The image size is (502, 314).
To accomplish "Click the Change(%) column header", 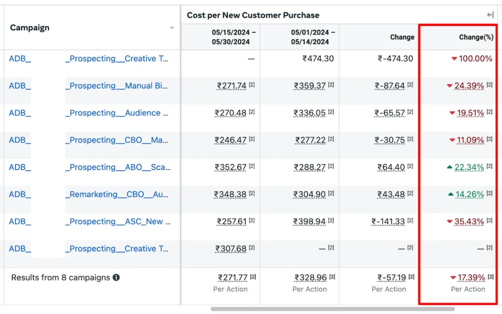I will 476,37.
